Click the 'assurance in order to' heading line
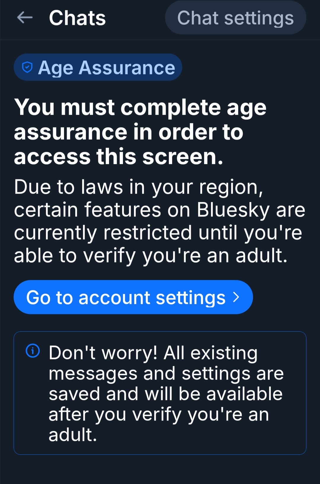Screen dimensions: 320x484 click(x=129, y=132)
